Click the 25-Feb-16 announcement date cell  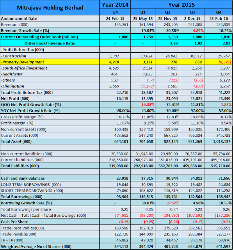[218, 18]
